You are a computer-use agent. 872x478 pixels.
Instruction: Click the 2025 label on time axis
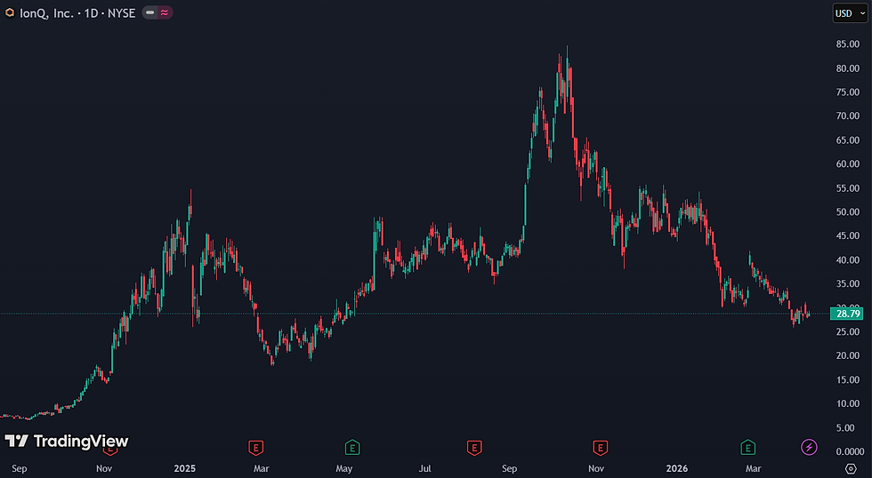coord(185,468)
